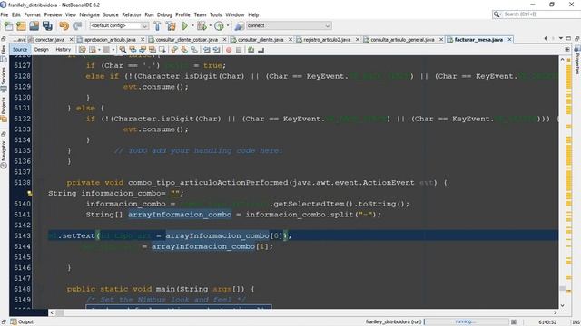The height and width of the screenshot is (326, 581).
Task: Open the Refactor menu
Action: [x=132, y=14]
